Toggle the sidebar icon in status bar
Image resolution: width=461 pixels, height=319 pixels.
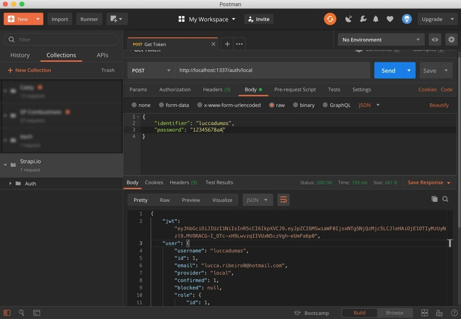pos(7,313)
